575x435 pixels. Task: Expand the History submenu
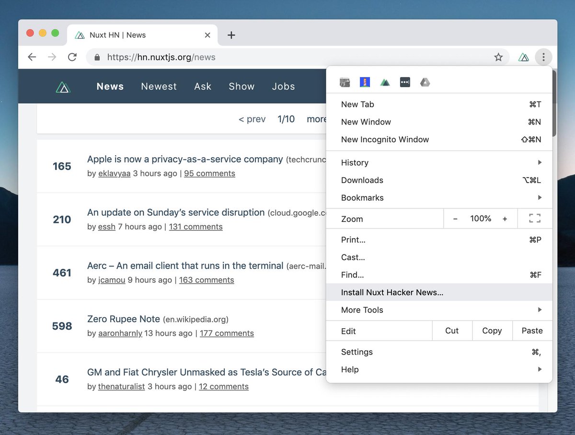coord(439,163)
